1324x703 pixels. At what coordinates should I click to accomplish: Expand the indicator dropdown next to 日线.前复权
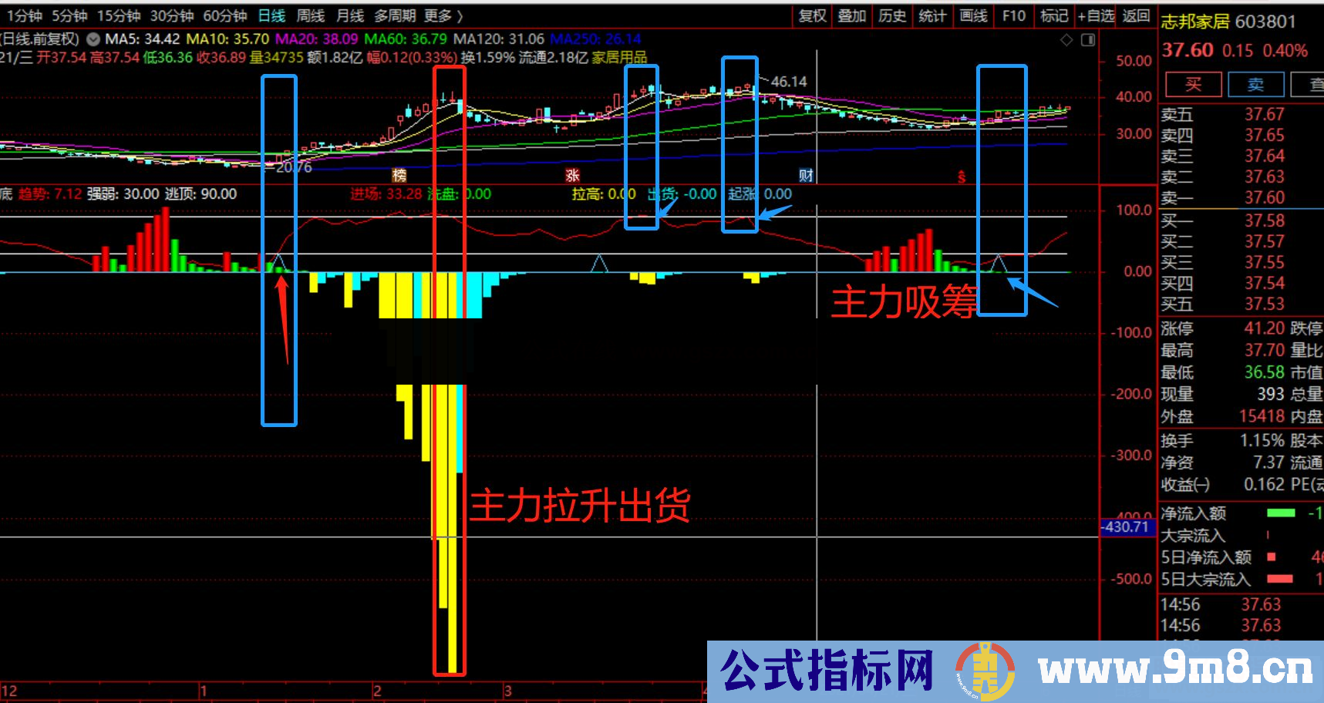click(x=93, y=39)
